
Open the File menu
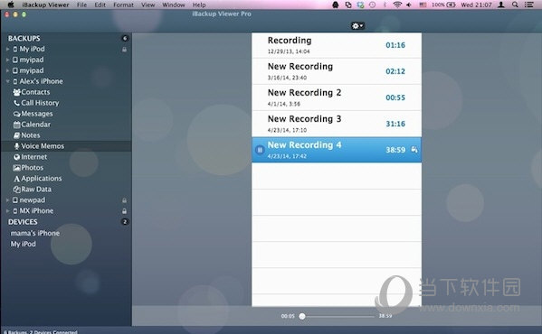pos(82,5)
